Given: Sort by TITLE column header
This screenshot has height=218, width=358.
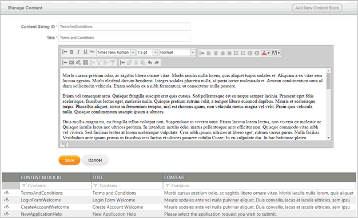Looking at the screenshot, I should [98, 177].
